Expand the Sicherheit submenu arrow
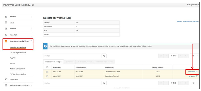Screen dimensions: 201x91 pos(31,35)
